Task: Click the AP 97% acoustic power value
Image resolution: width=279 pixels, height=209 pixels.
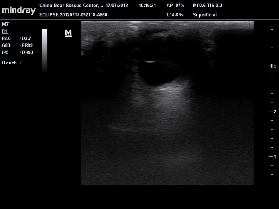Action: click(x=175, y=6)
